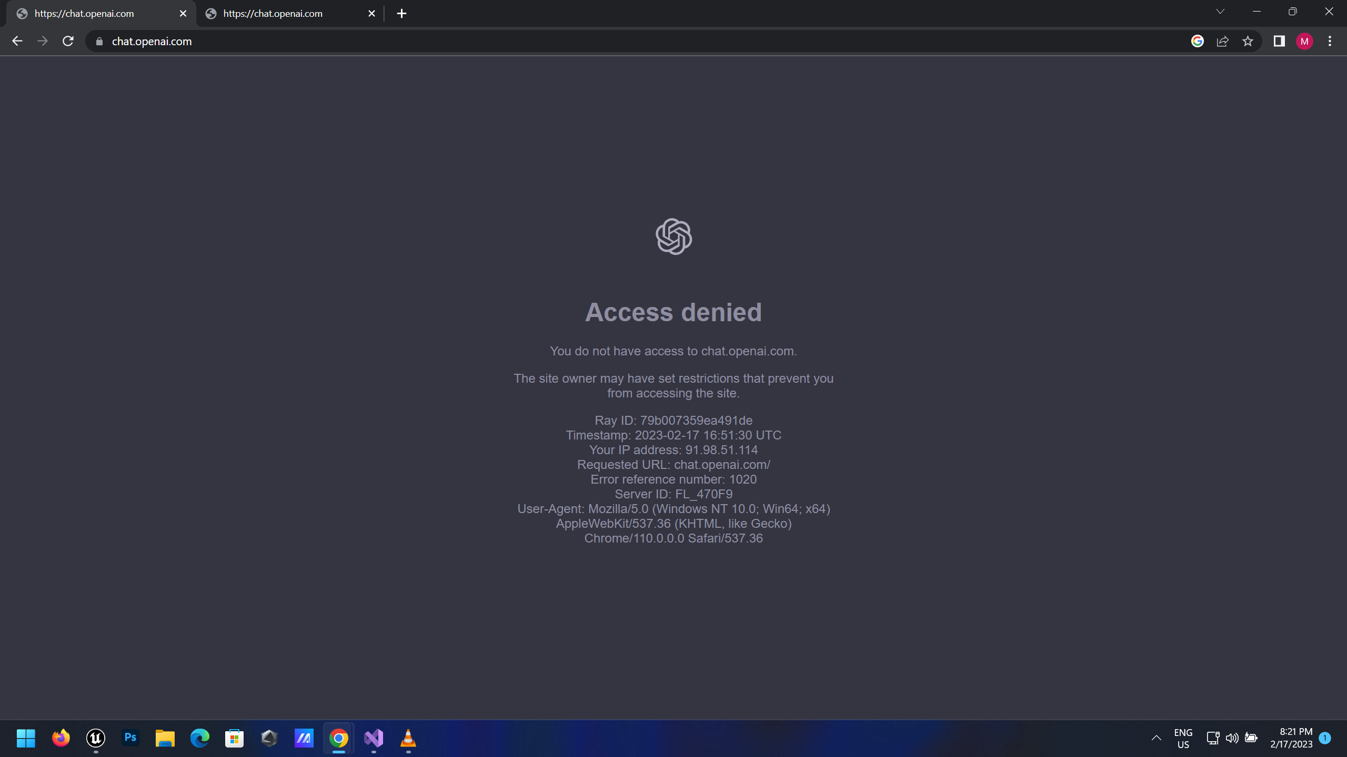This screenshot has width=1347, height=757.
Task: Open Chrome's share menu icon
Action: [x=1222, y=41]
